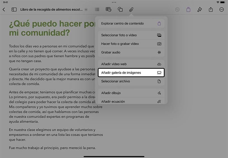Open the purple content hub icon in toolbar

(x=188, y=9)
